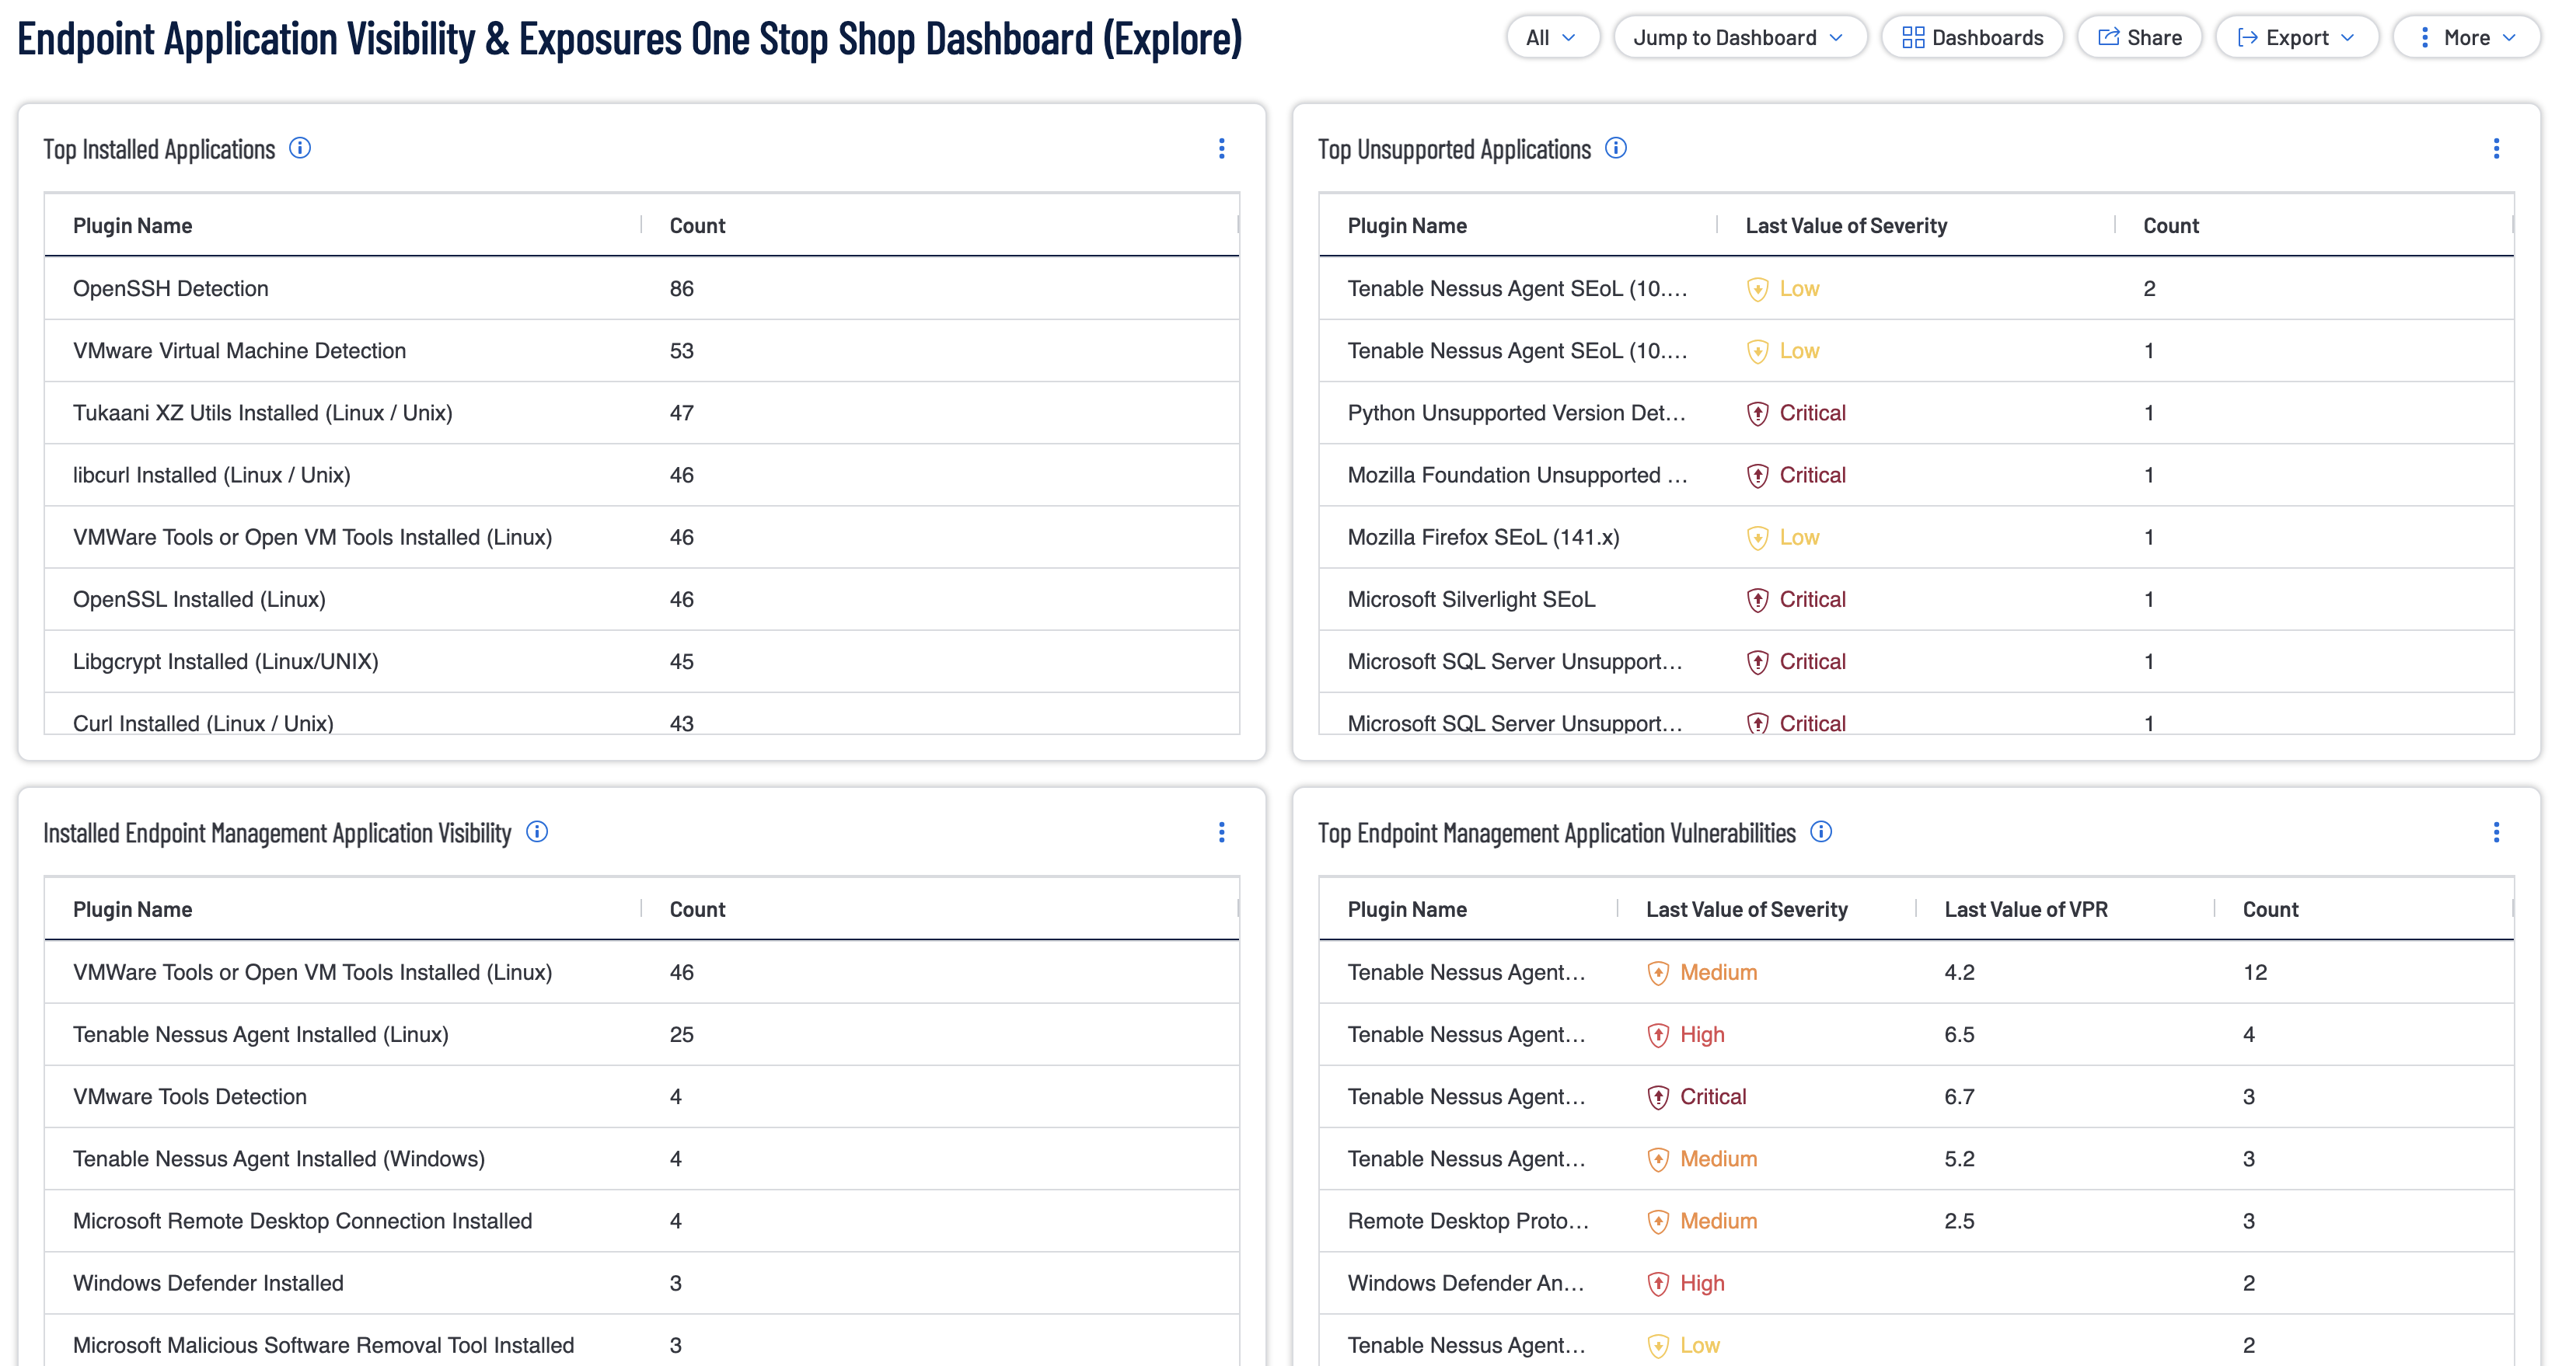
Task: Open info tooltip for Installed Endpoint Management Application Visibility
Action: (537, 832)
